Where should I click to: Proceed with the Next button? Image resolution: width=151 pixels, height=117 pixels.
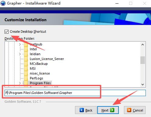108,110
